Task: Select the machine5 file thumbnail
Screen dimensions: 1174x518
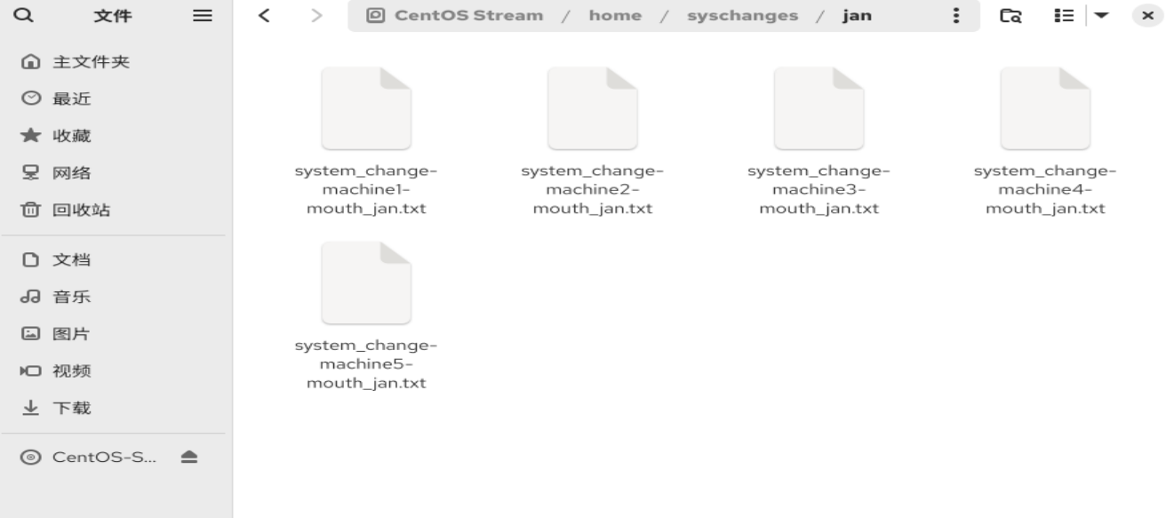Action: pos(366,283)
